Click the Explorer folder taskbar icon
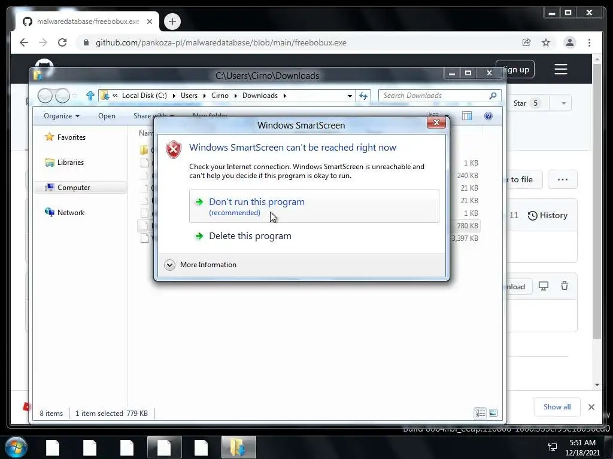 click(x=238, y=447)
